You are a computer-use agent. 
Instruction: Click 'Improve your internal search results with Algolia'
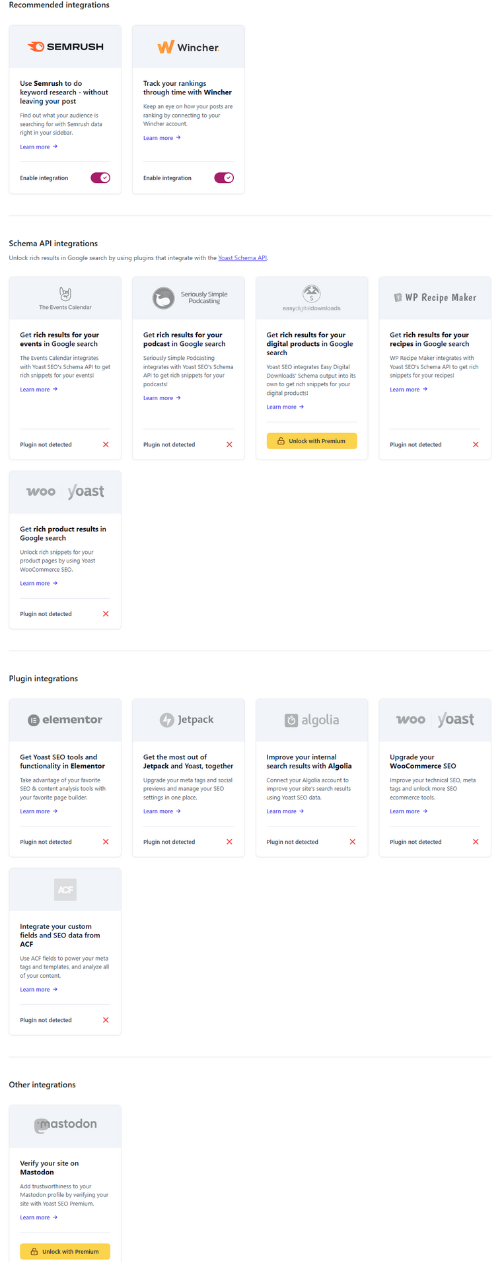click(309, 762)
